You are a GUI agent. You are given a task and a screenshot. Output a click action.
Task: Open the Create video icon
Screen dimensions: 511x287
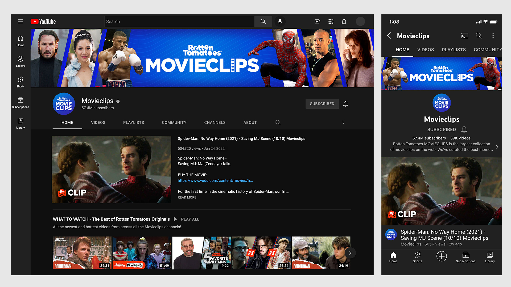(x=317, y=21)
